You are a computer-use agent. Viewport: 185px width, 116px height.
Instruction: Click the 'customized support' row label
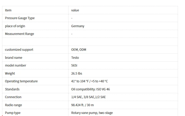tap(19, 50)
